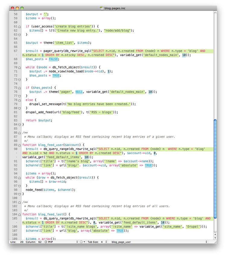
Task: Click the '!site_name blogs' string on line 106
Action: click(81, 226)
